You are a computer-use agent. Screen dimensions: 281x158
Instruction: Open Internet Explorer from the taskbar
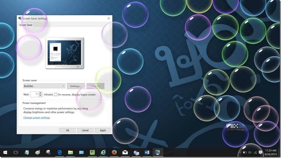103,152
